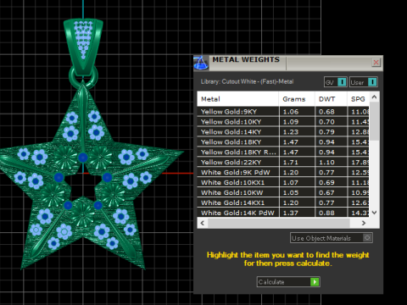Click the green arrow on Calculate
This screenshot has width=407, height=305.
click(x=315, y=281)
